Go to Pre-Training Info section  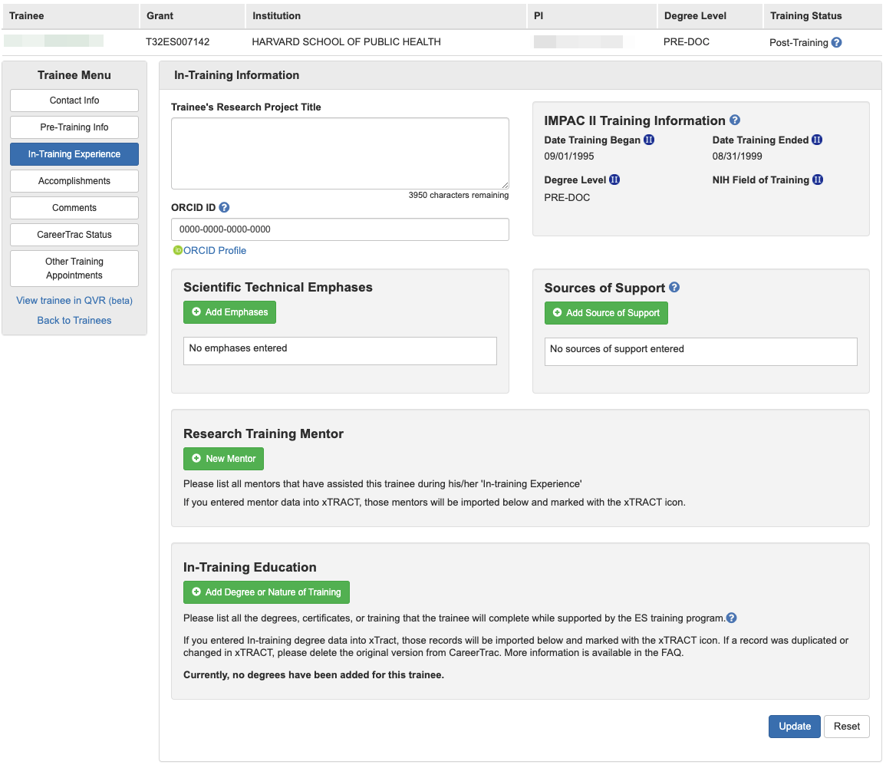click(x=74, y=127)
